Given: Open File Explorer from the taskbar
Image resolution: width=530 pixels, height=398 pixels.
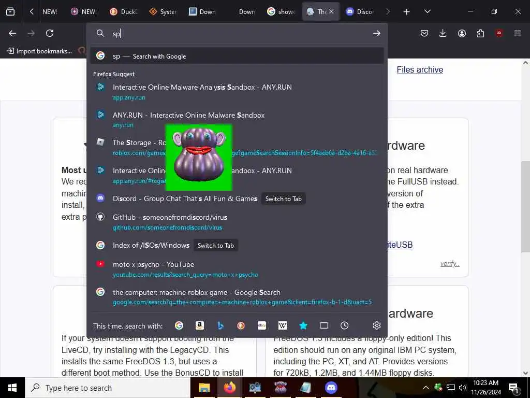Looking at the screenshot, I should [x=204, y=388].
